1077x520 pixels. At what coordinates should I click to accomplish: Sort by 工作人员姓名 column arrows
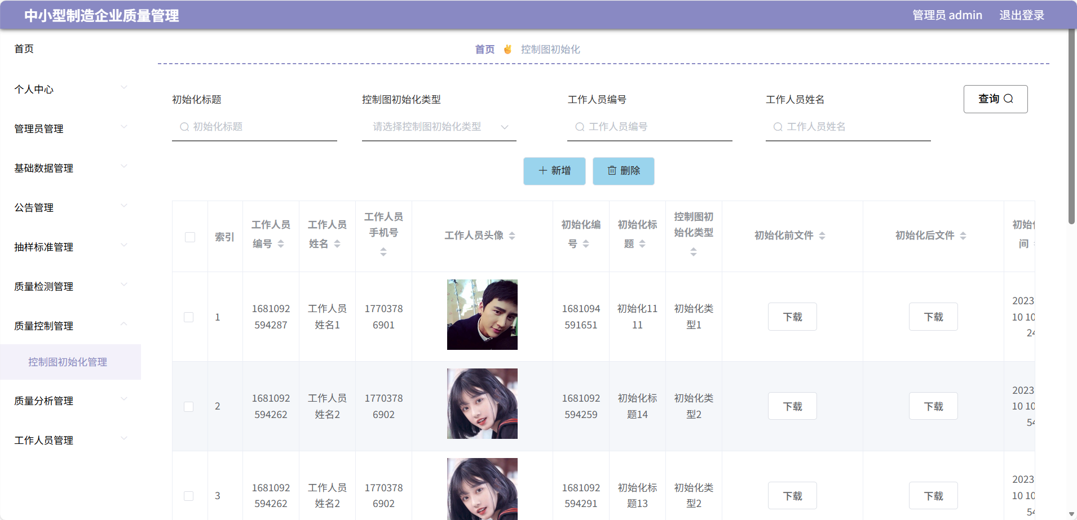tap(337, 244)
